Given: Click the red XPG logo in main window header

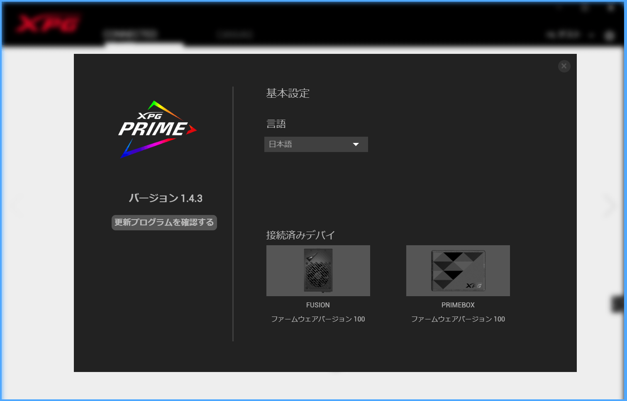Looking at the screenshot, I should tap(48, 24).
